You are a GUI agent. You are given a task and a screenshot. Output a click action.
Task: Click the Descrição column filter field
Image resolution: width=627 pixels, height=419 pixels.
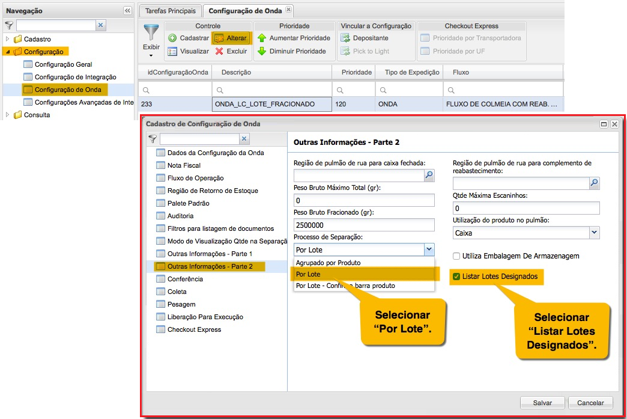click(272, 90)
